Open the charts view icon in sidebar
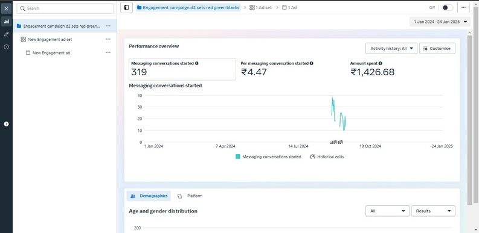The image size is (479, 233). coord(6,21)
